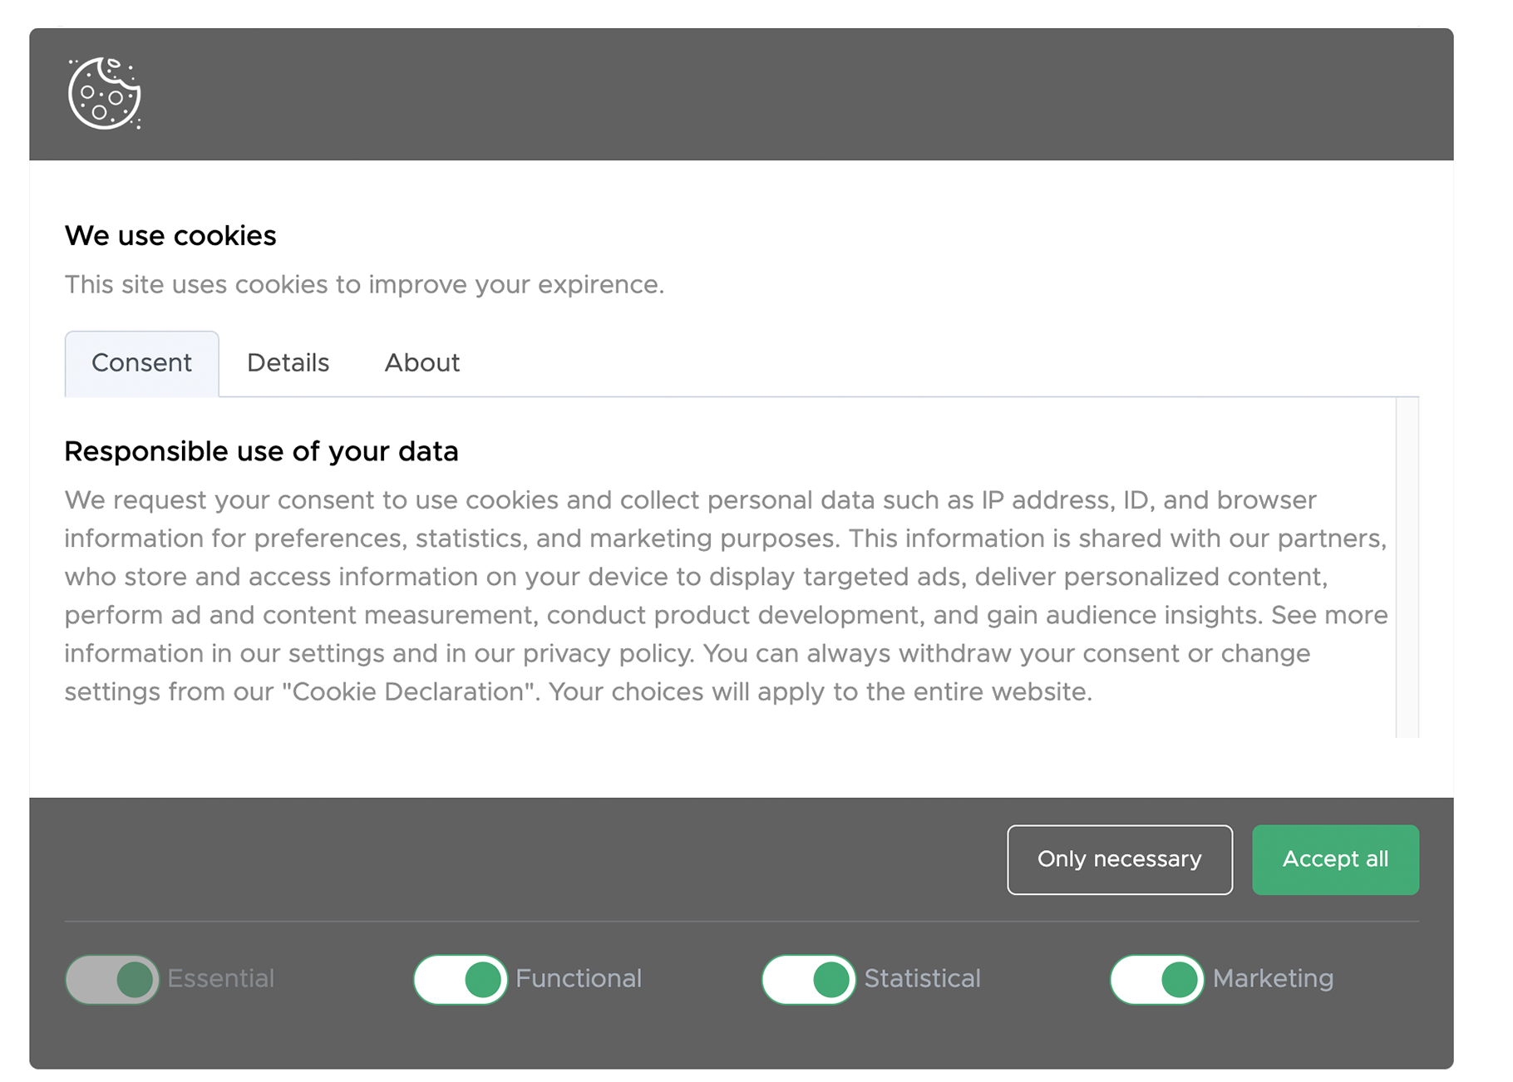Switch off the Marketing cookies toggle

tap(1157, 980)
